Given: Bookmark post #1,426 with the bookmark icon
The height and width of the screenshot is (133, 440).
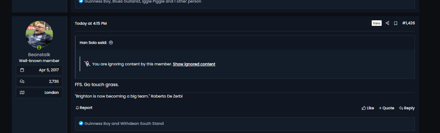Looking at the screenshot, I should (395, 23).
